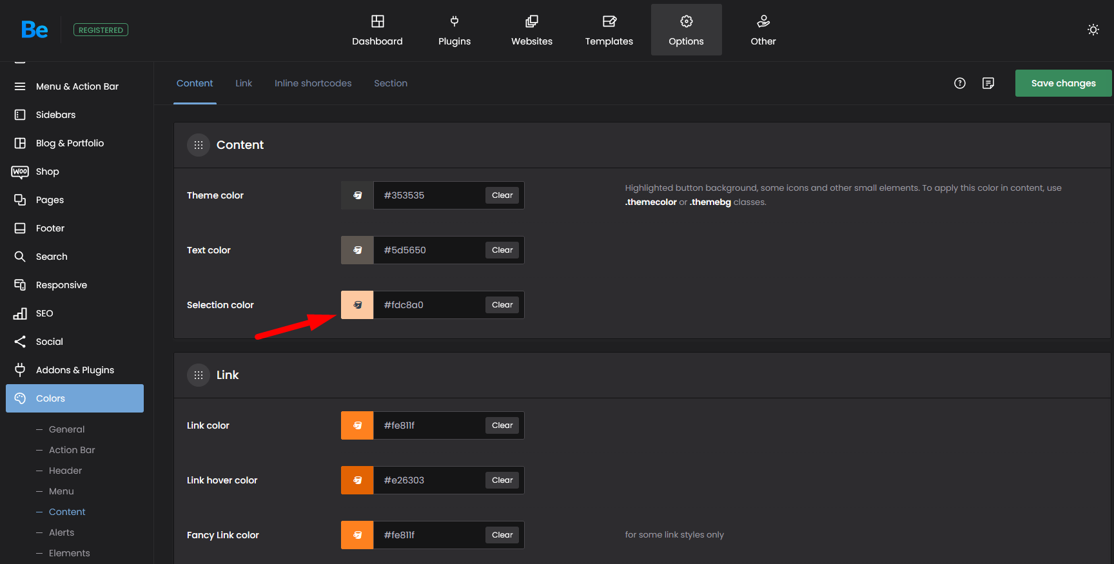Switch to the Link tab

click(244, 83)
